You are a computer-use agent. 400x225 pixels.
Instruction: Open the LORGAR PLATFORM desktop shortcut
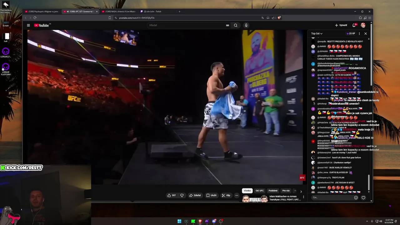click(x=6, y=69)
